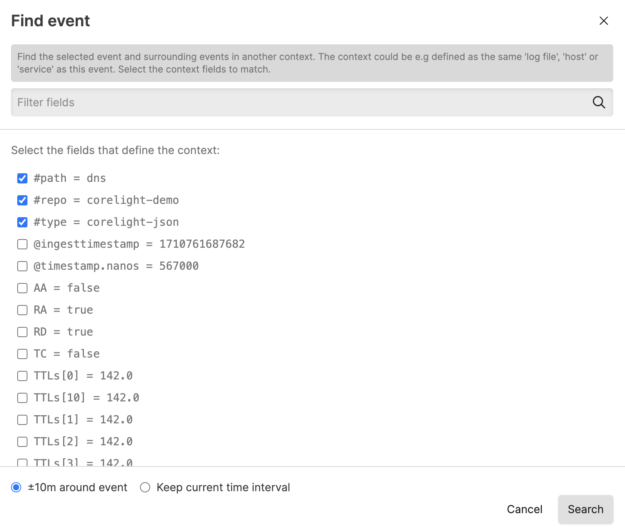Screen dimensions: 625x530
Task: Check the RD = true checkbox
Action: pyautogui.click(x=22, y=332)
